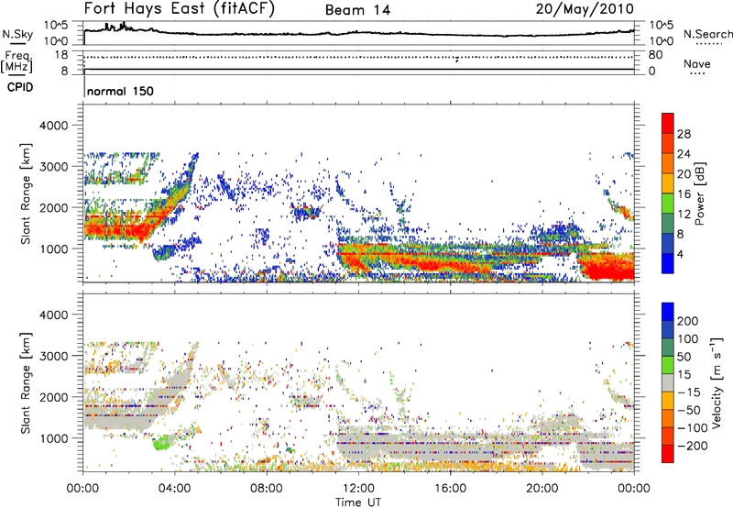733x508 pixels.
Task: Select the 4000 tick on the power panel
Action: (53, 126)
